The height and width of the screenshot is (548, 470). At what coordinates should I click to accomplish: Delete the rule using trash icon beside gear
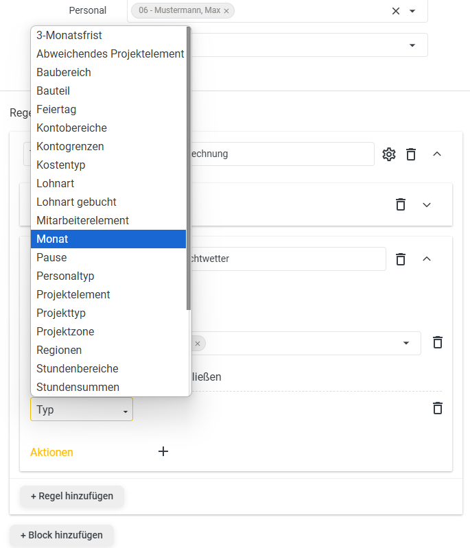[411, 154]
